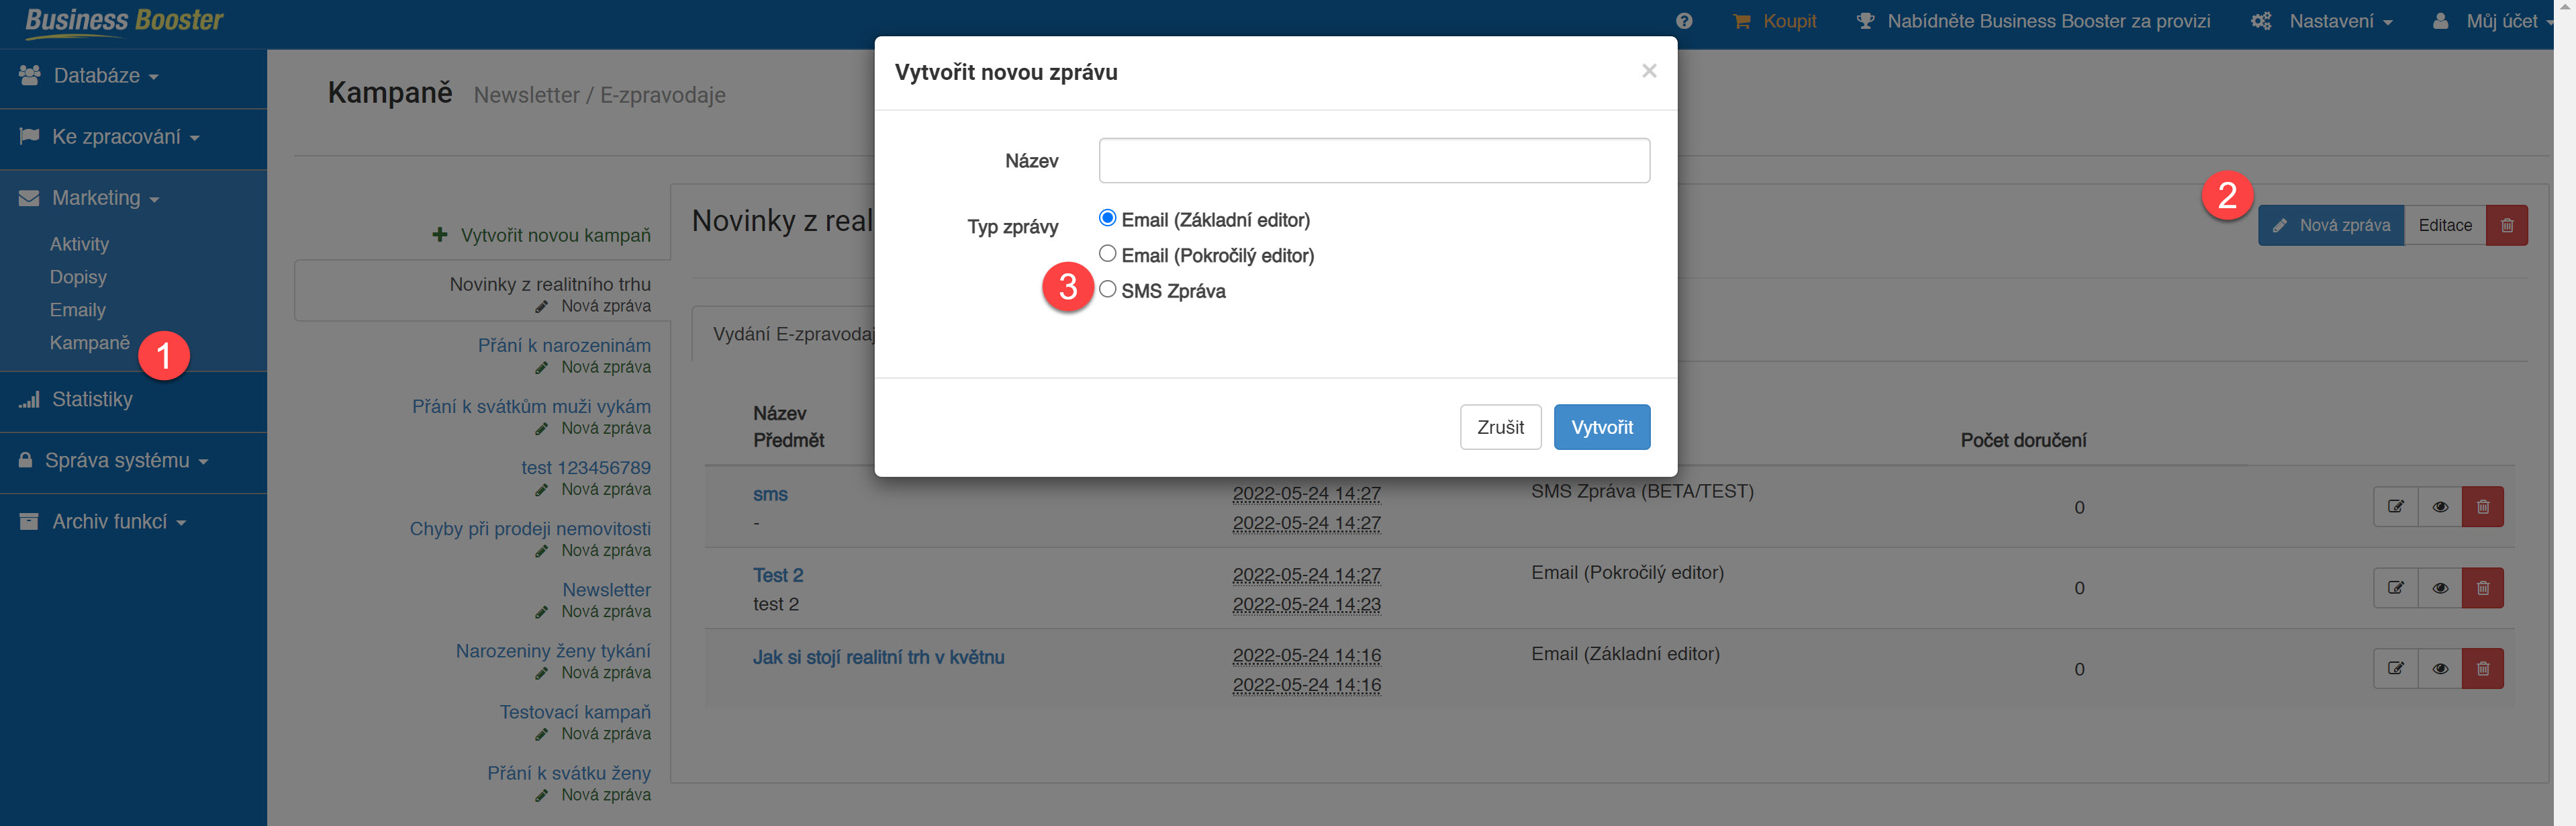Delete the Test 2 message via trash icon
Screen dimensions: 2576x826
[2482, 588]
